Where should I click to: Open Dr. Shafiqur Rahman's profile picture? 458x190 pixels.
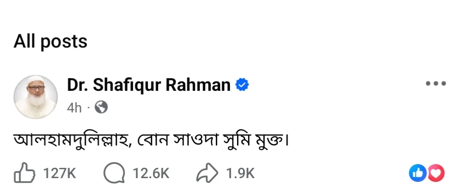point(36,96)
